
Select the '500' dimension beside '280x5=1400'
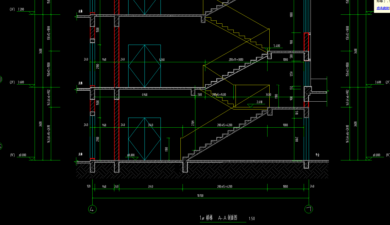[200, 95]
